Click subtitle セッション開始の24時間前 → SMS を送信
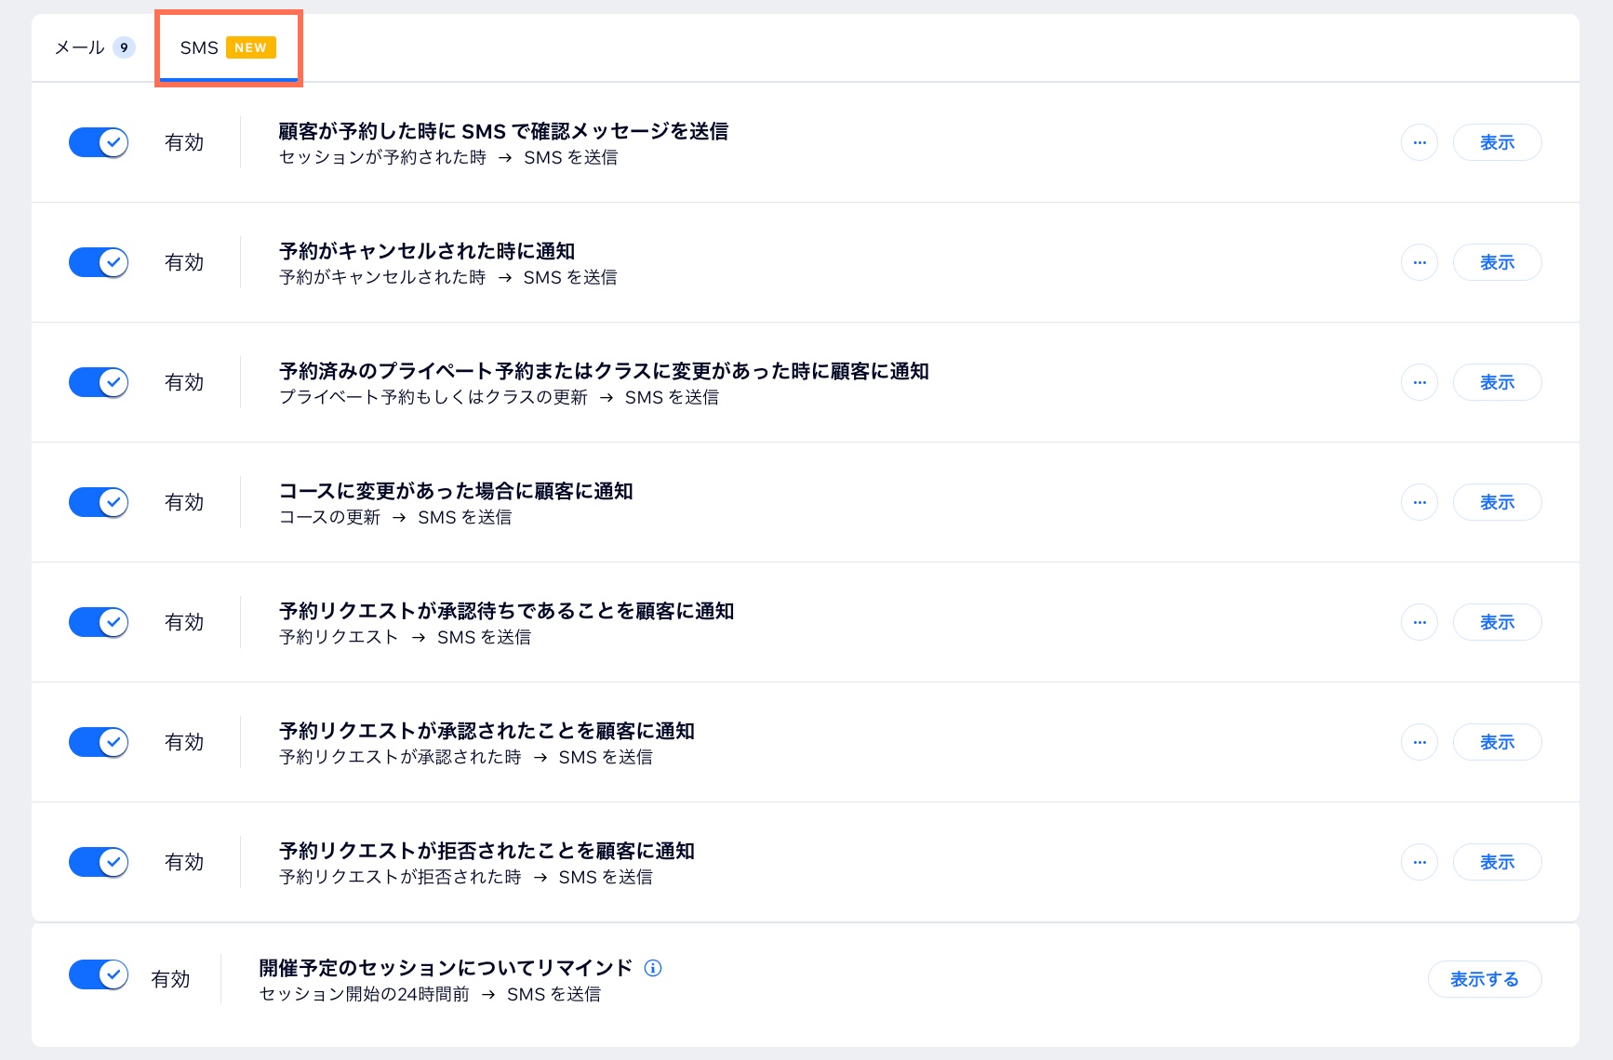Viewport: 1613px width, 1060px height. tap(430, 994)
